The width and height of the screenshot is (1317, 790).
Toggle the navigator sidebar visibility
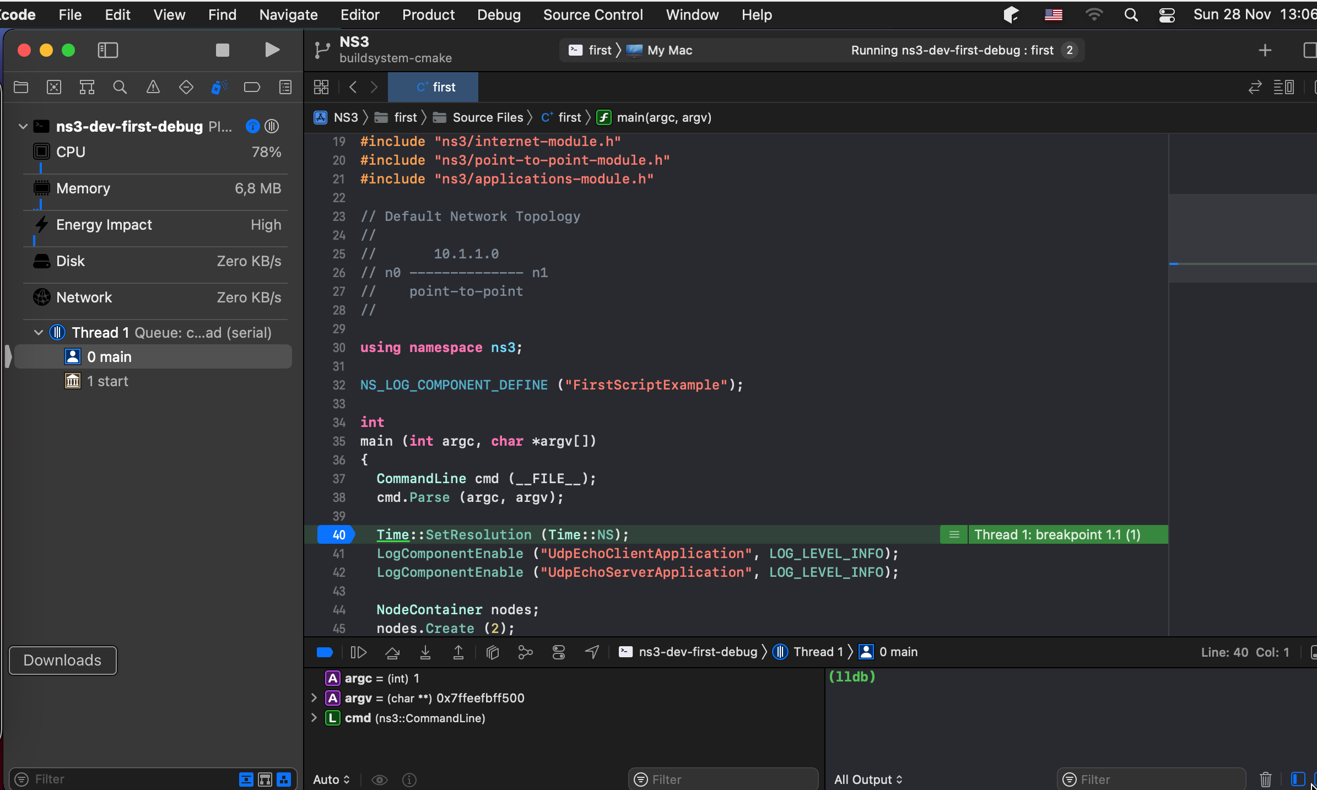point(107,50)
